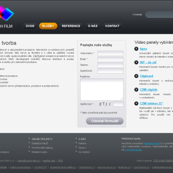Open the ÚVOD menu item

tap(30, 26)
